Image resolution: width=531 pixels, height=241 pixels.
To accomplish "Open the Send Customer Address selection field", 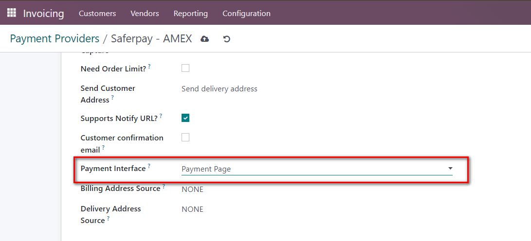I will point(219,89).
